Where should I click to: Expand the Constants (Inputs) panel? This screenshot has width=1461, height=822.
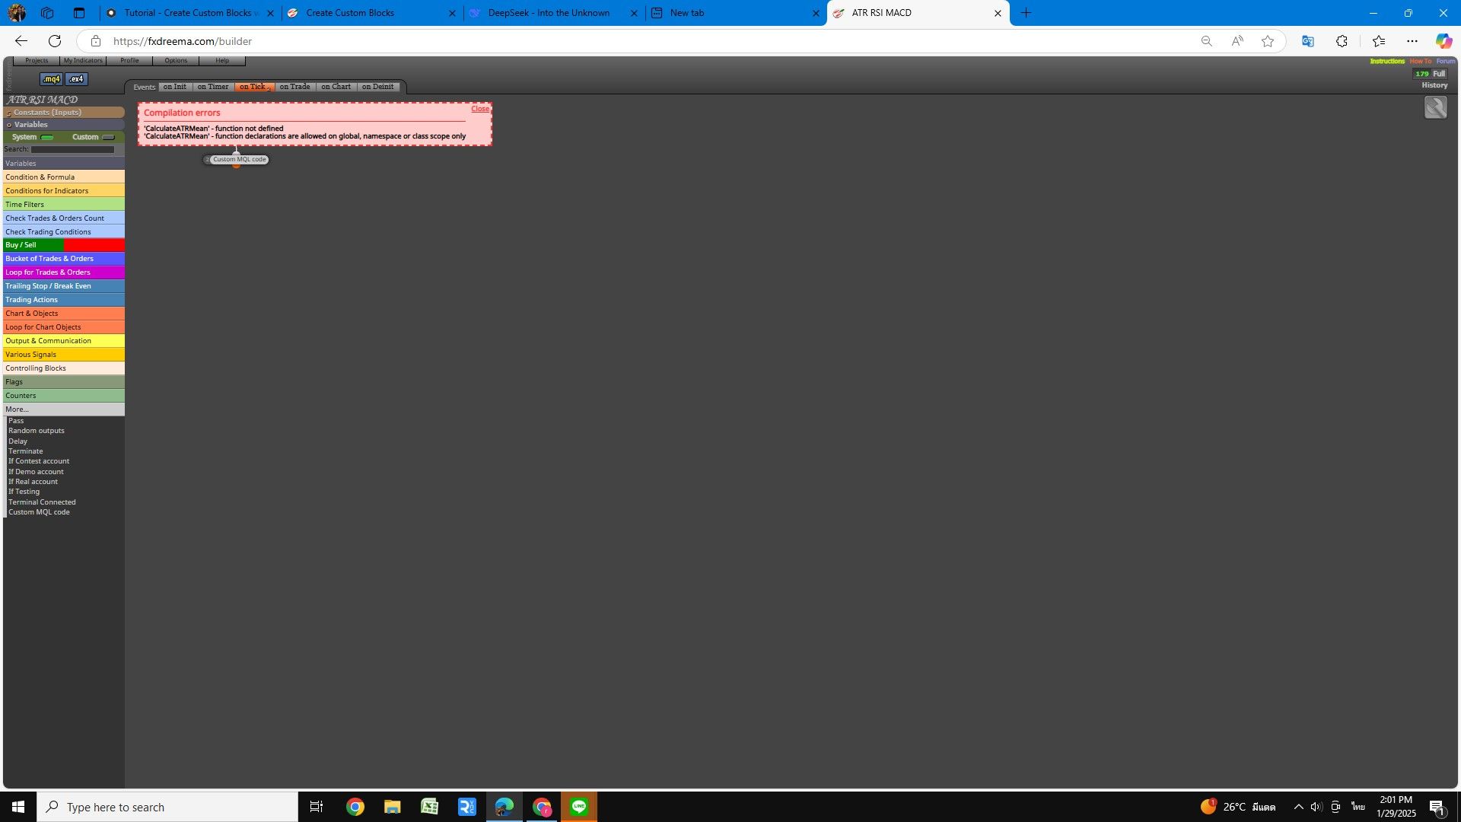[x=64, y=113]
